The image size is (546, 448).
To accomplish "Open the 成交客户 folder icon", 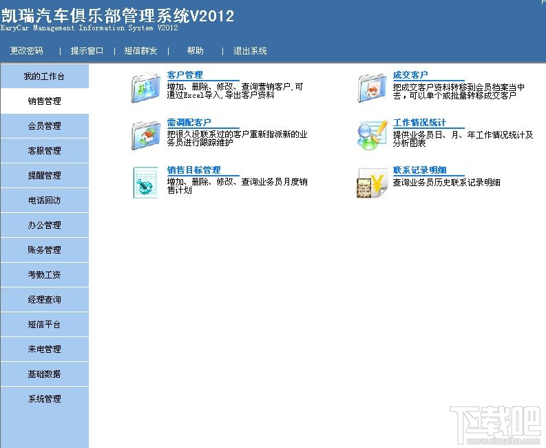I will pos(372,88).
